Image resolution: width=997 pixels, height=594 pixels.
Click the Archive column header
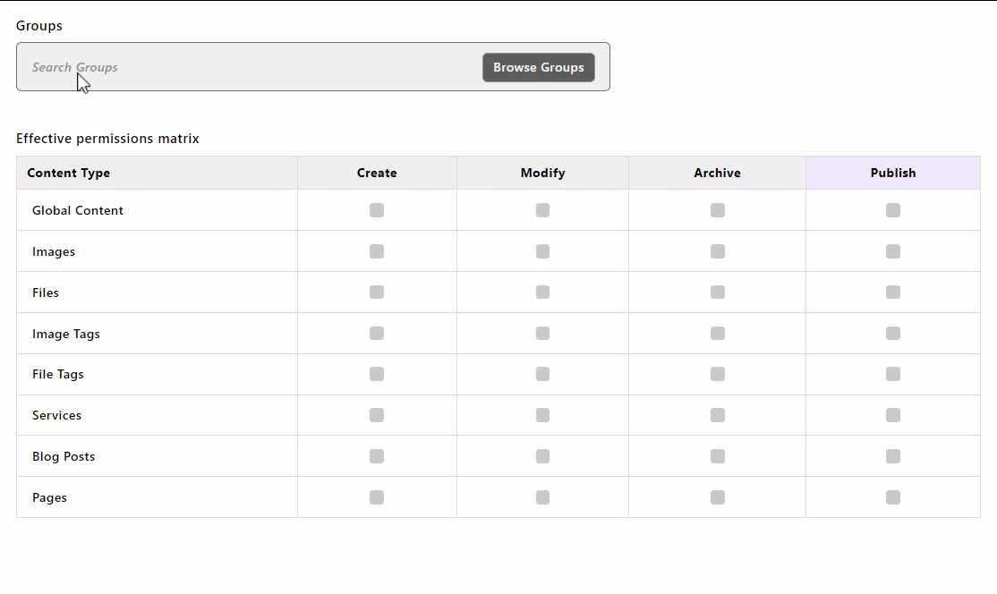tap(717, 173)
